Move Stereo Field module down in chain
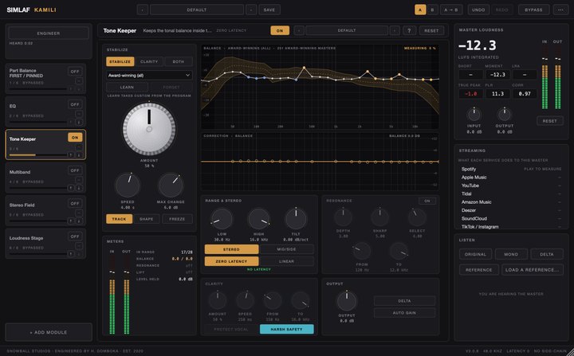The height and width of the screenshot is (356, 574). click(79, 221)
